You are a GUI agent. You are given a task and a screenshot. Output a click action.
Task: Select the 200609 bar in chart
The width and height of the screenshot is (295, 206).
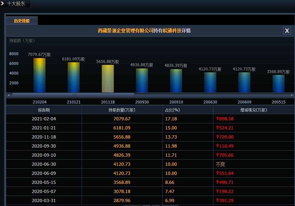[x=244, y=82]
